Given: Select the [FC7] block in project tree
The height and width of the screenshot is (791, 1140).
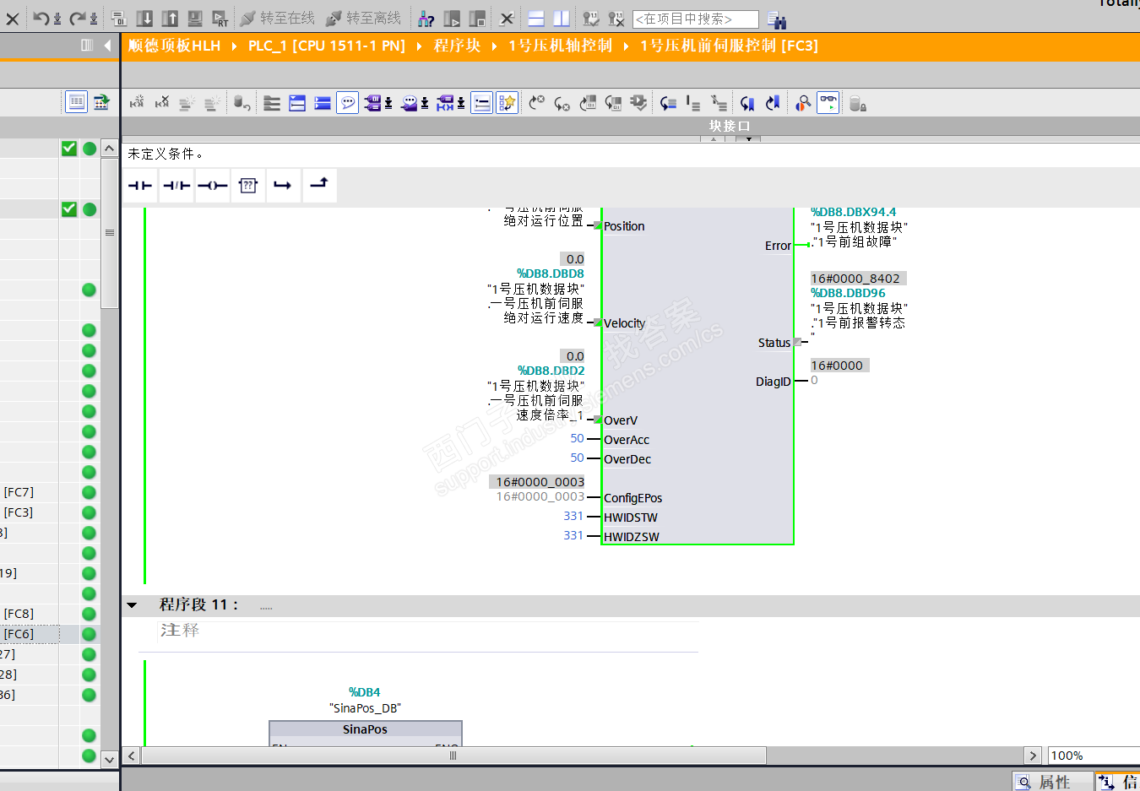Looking at the screenshot, I should [x=19, y=492].
